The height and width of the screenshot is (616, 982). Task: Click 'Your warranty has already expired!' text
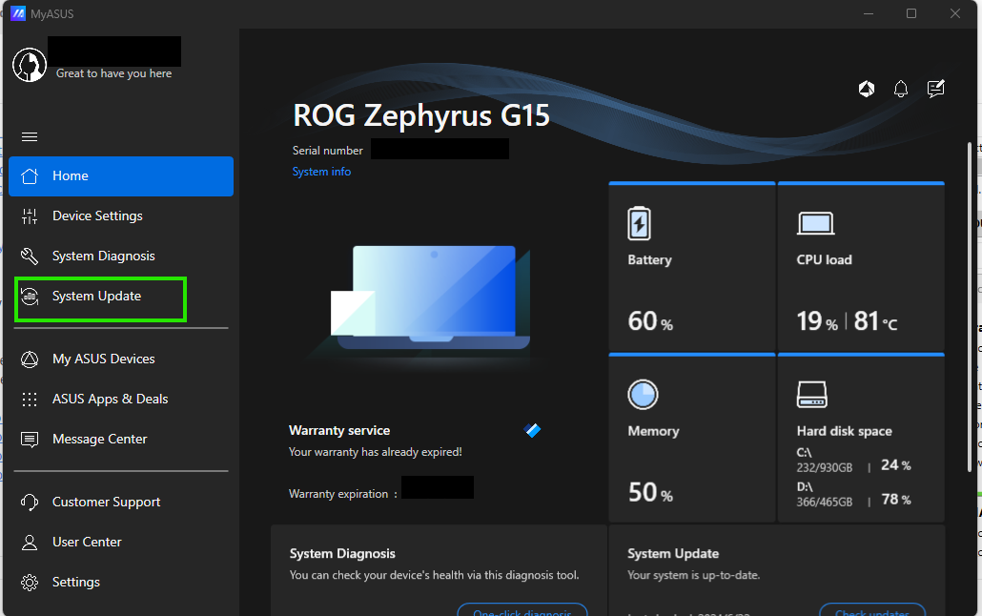(x=375, y=452)
